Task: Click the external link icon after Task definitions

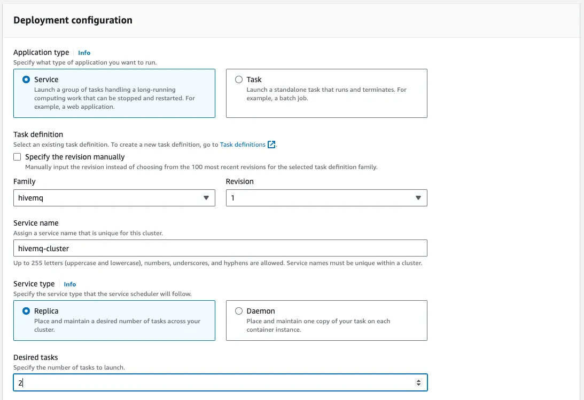Action: pos(271,145)
